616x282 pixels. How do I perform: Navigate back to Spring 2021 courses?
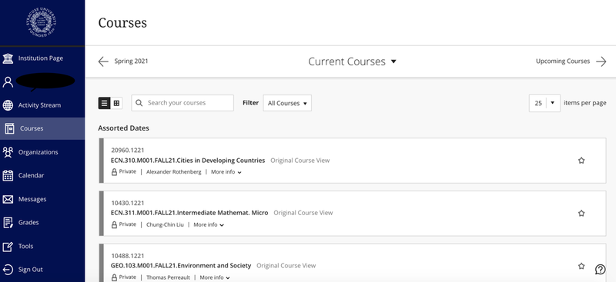pyautogui.click(x=123, y=61)
